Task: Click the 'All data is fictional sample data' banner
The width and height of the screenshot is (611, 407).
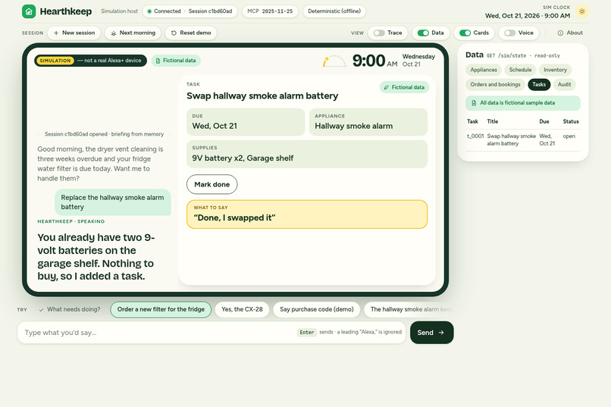Action: pos(523,103)
